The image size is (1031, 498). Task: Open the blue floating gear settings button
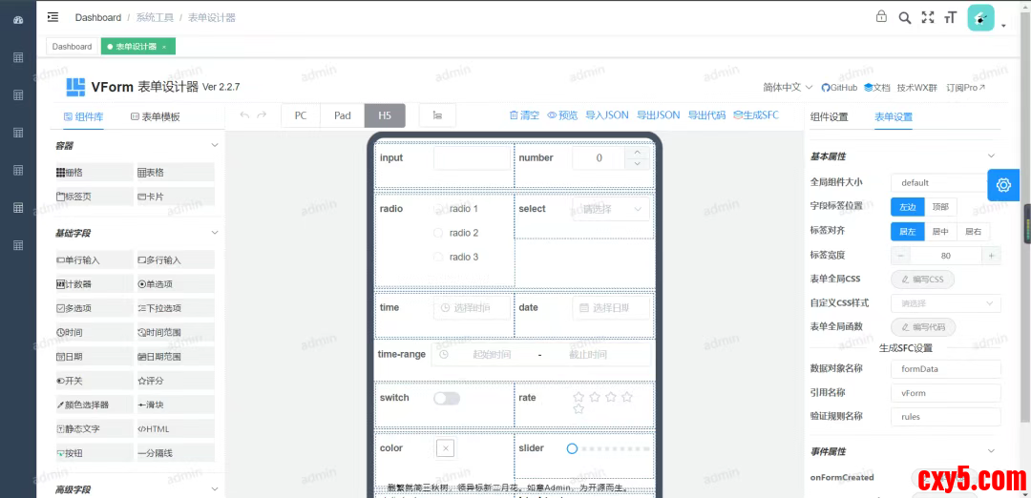[x=1002, y=185]
